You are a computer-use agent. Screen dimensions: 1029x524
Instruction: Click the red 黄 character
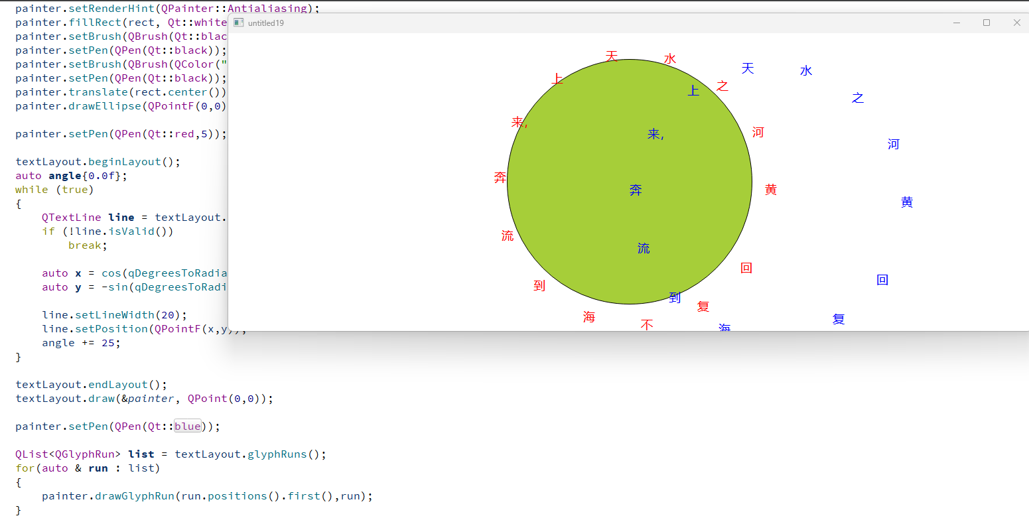tap(771, 190)
